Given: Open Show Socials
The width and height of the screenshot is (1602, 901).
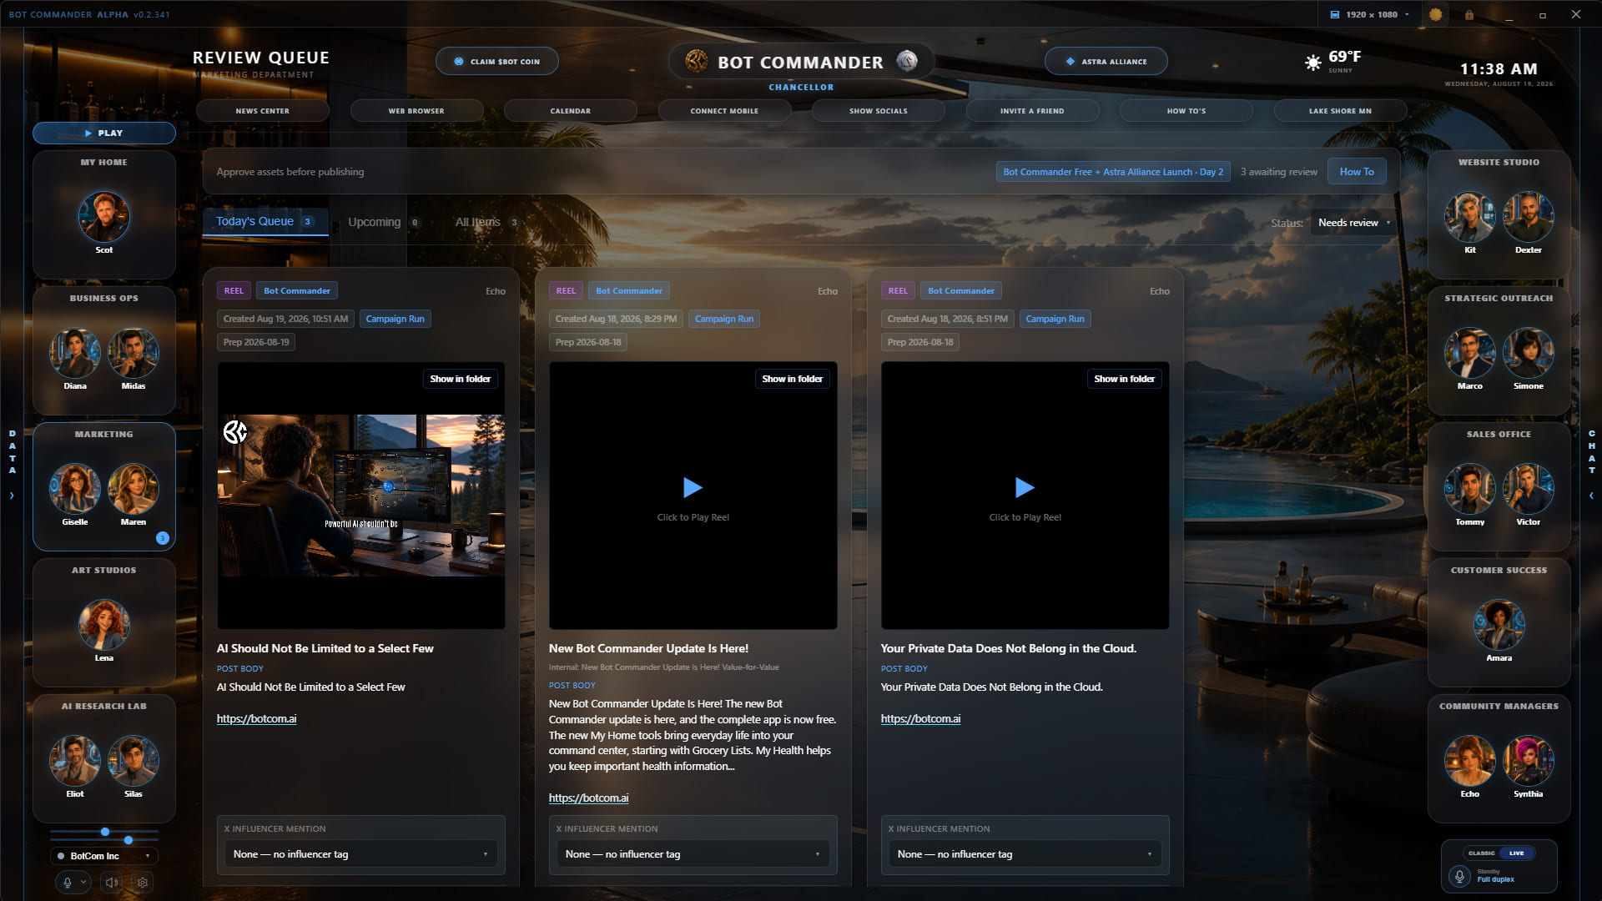Looking at the screenshot, I should coord(879,110).
